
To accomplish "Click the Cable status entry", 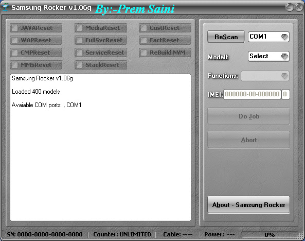I will (177, 234).
